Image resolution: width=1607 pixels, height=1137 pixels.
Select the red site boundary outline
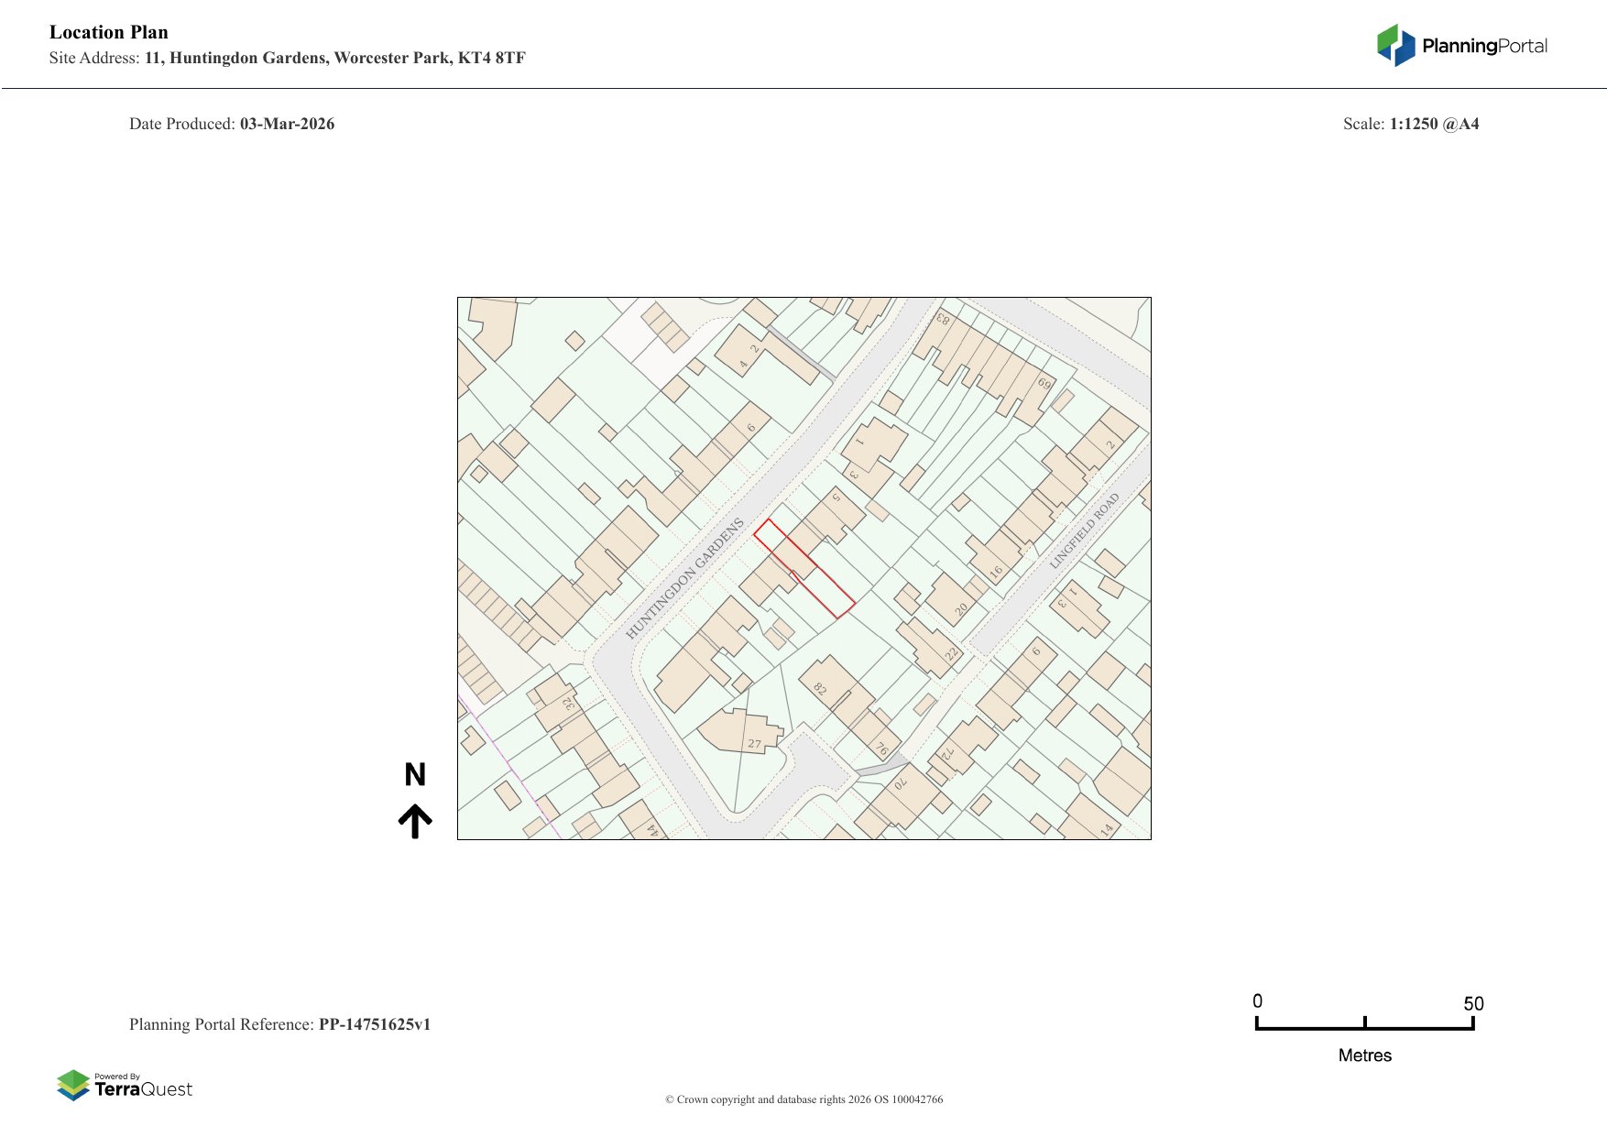[x=803, y=568]
